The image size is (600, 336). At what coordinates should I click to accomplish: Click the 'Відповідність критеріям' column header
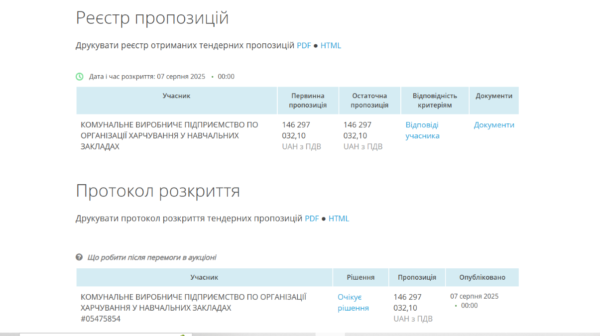pos(435,100)
